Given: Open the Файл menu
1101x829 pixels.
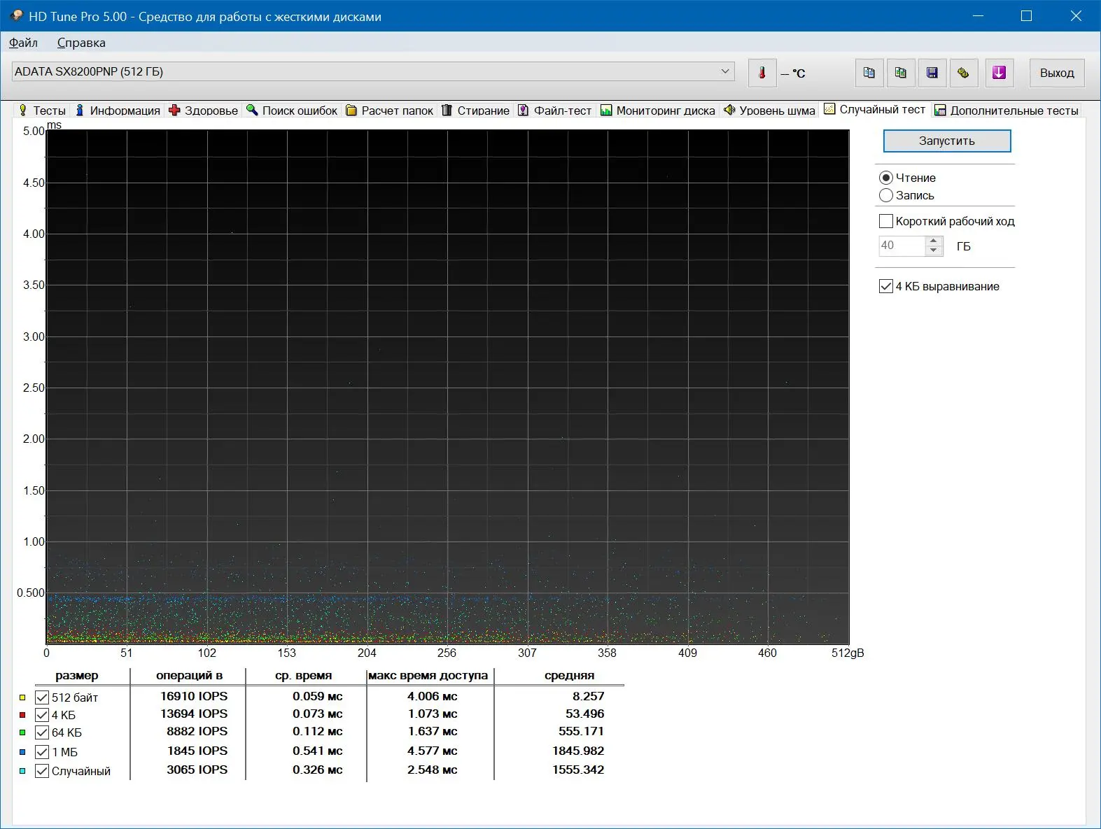Looking at the screenshot, I should (23, 43).
